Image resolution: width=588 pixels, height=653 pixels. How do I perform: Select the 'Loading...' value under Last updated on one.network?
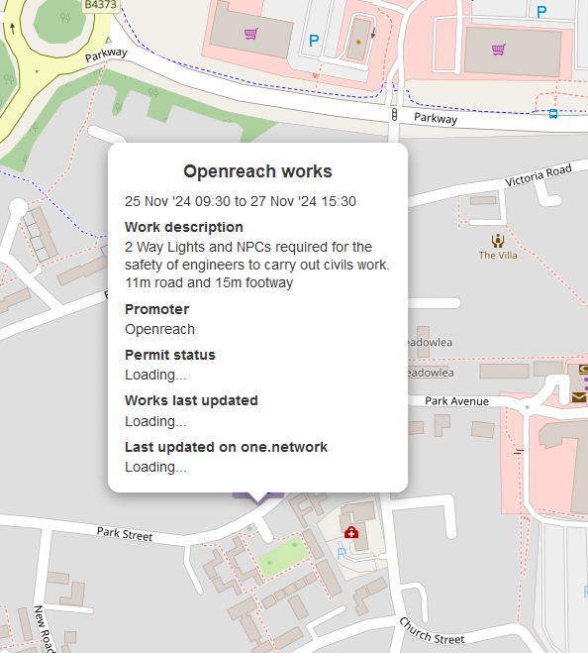155,468
